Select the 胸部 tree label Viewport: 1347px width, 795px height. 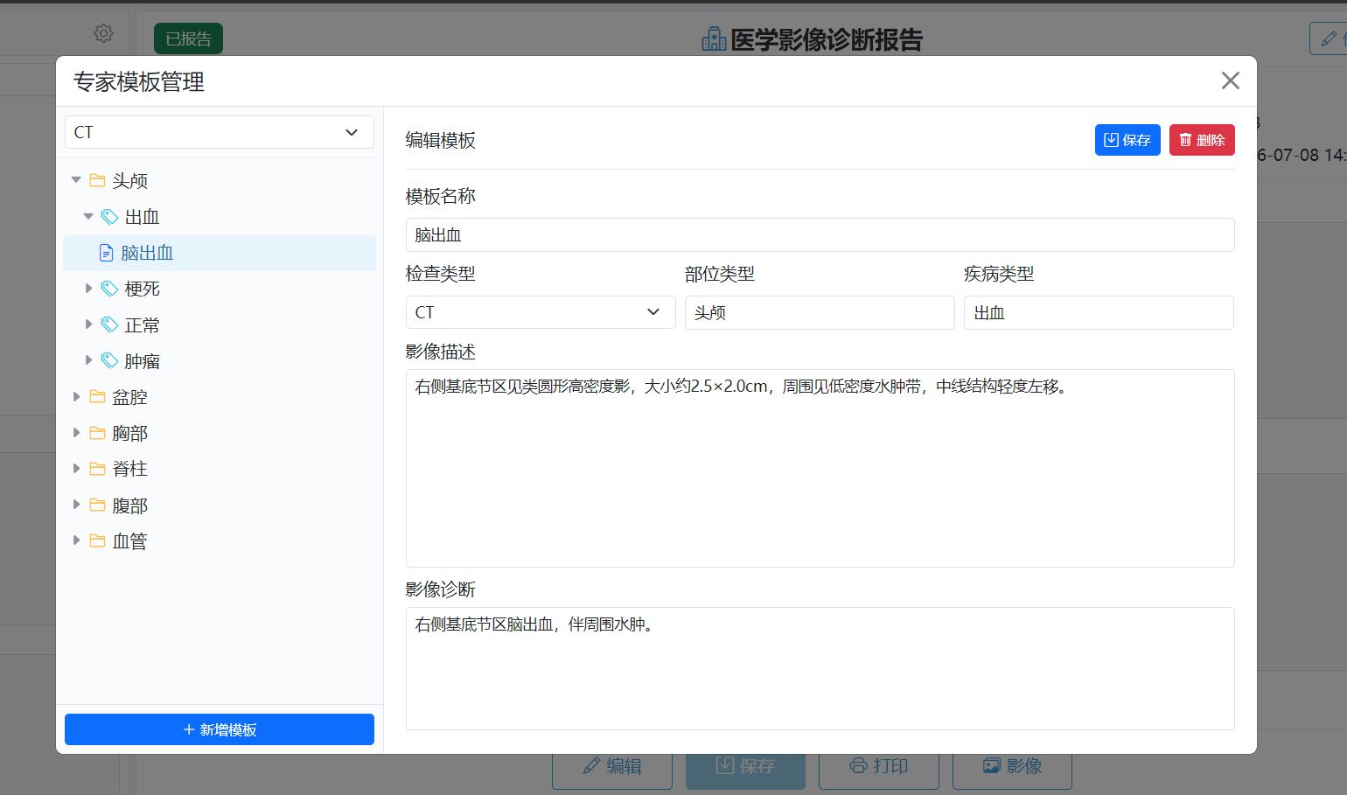point(129,432)
